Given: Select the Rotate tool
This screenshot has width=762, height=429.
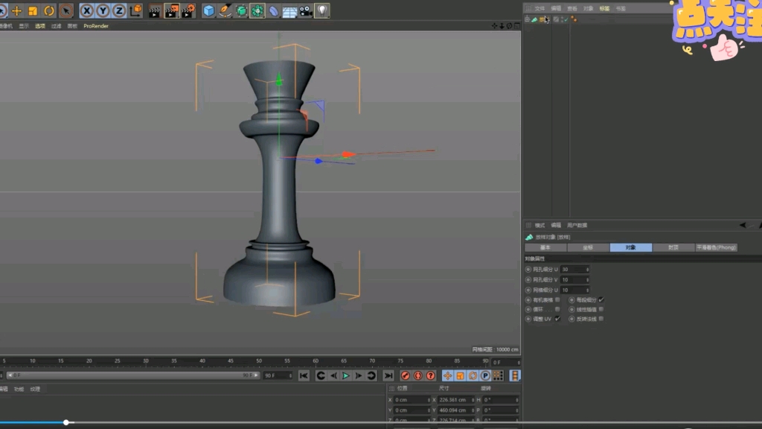Looking at the screenshot, I should (48, 10).
